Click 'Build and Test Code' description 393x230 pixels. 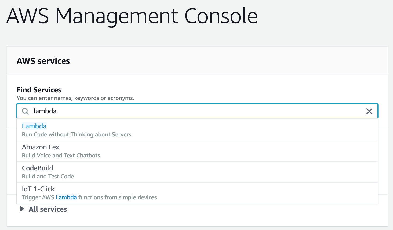coord(48,177)
